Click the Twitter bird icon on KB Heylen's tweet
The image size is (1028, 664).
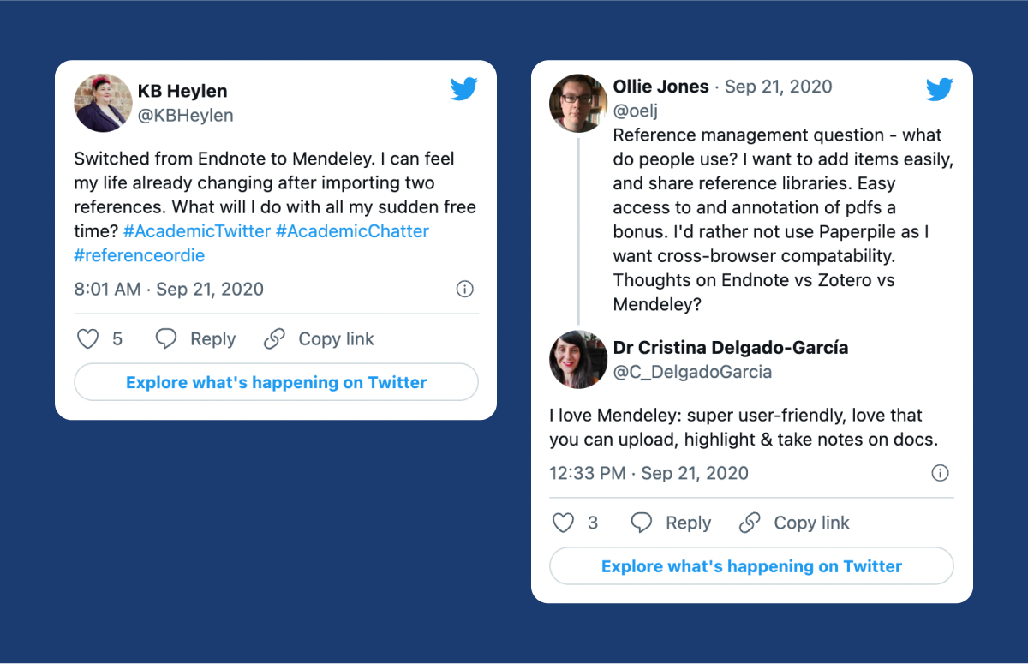coord(463,89)
